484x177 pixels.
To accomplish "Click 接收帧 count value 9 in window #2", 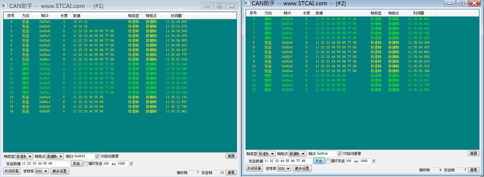I will tap(436, 170).
